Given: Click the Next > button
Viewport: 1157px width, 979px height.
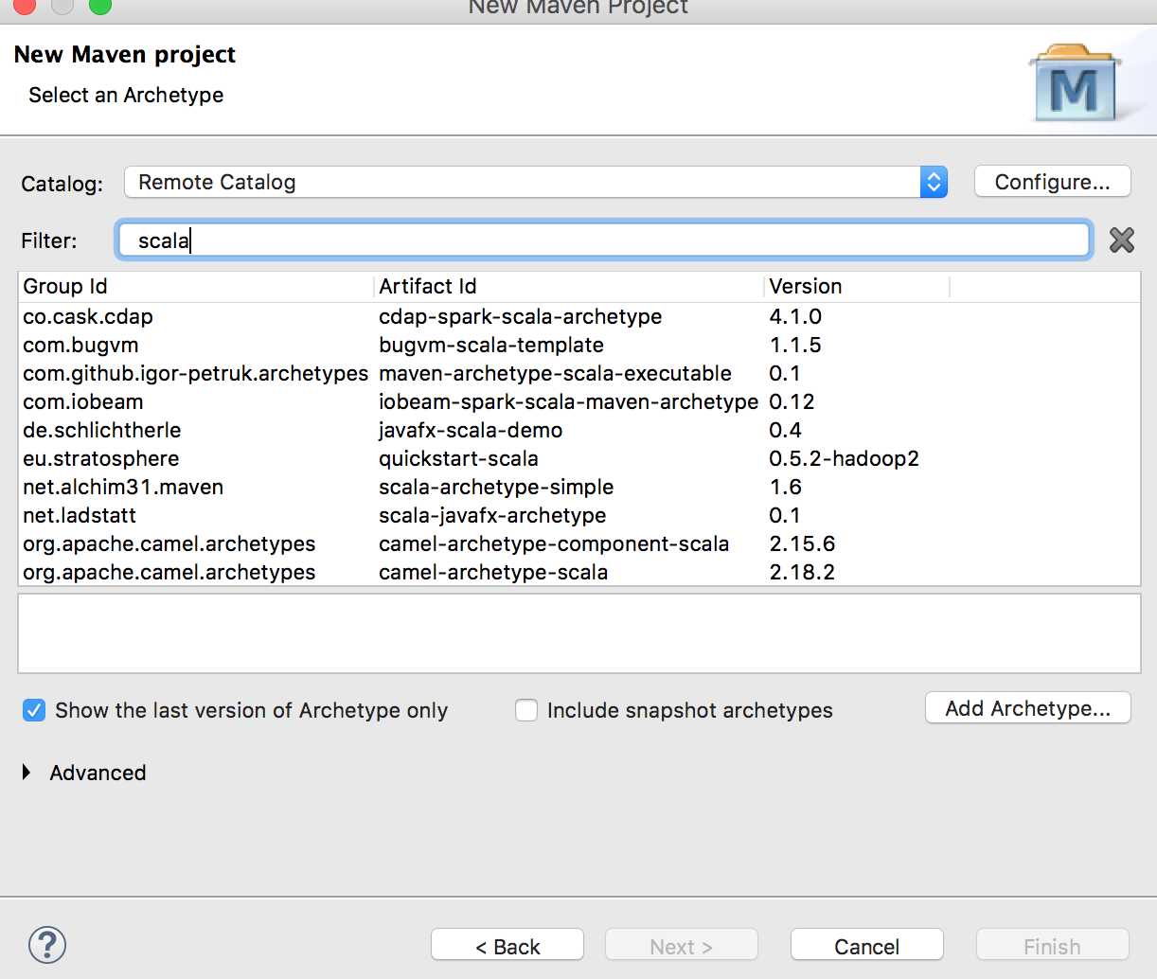Looking at the screenshot, I should [682, 946].
